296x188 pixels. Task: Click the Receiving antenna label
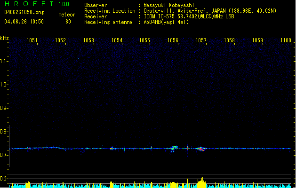108,22
